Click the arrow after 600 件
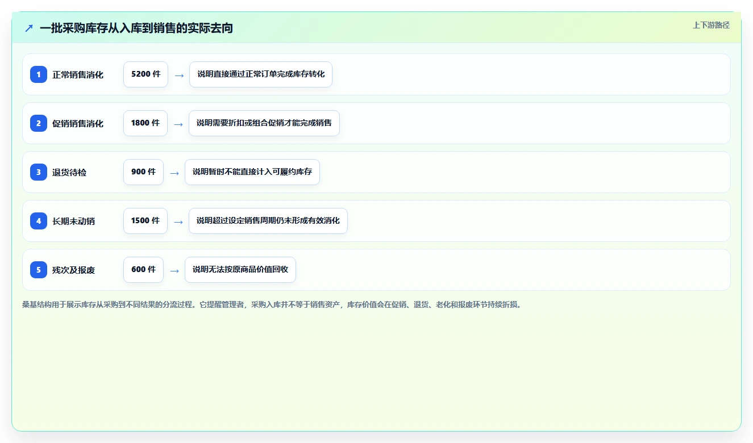 [x=174, y=270]
